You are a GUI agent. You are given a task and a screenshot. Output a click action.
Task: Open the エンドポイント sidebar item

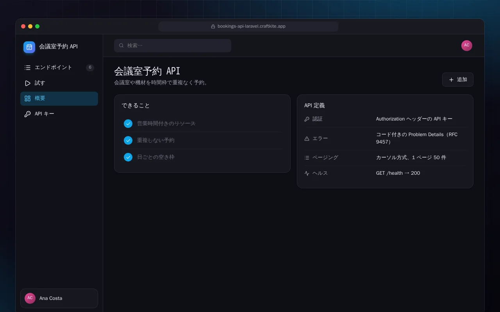click(59, 67)
